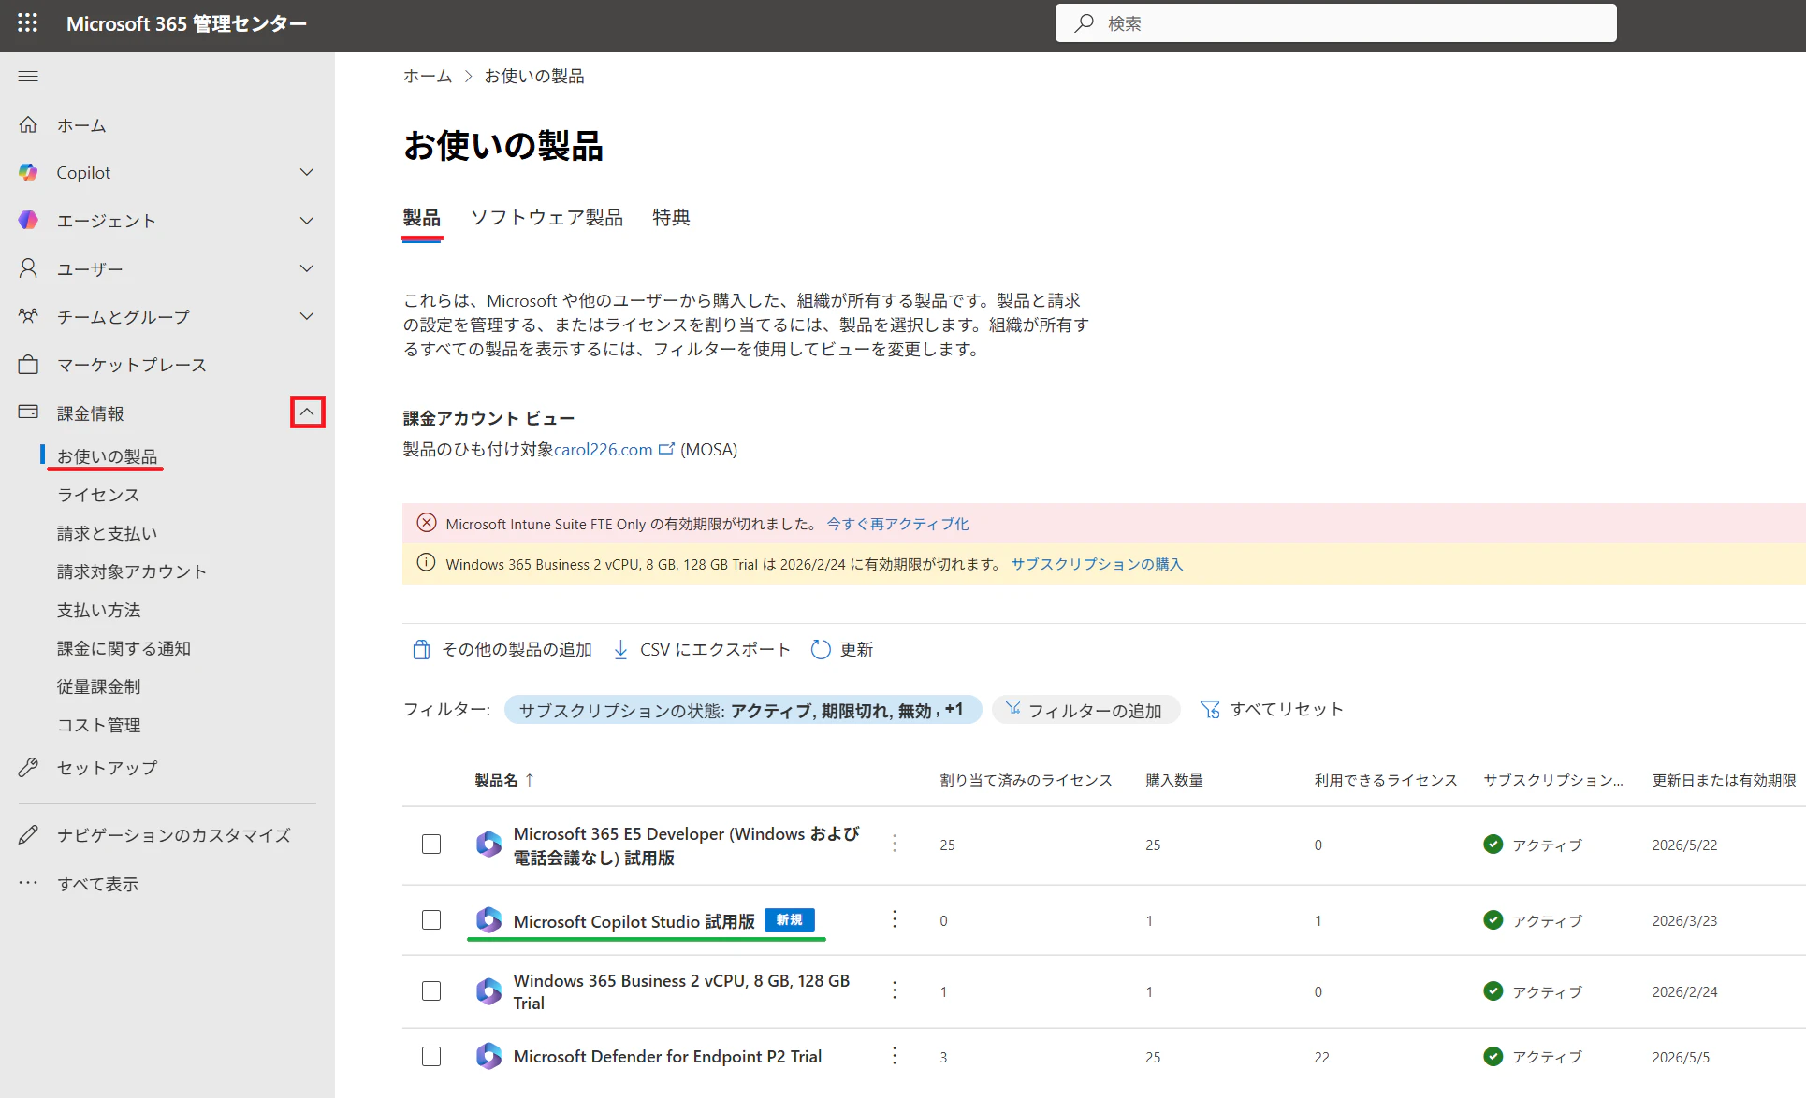Open the サブスクリプションの状態 filter pill
Image resolution: width=1806 pixels, height=1098 pixels.
[x=742, y=710]
